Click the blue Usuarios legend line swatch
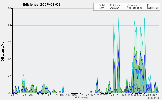Image resolution: width=162 pixels, height=100 pixels. [x=124, y=5]
